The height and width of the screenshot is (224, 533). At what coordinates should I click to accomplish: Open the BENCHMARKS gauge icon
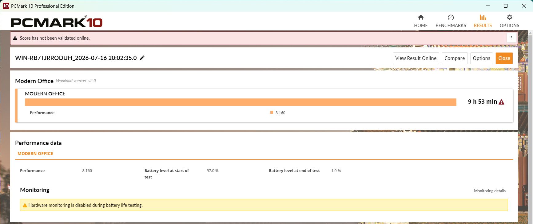[451, 17]
